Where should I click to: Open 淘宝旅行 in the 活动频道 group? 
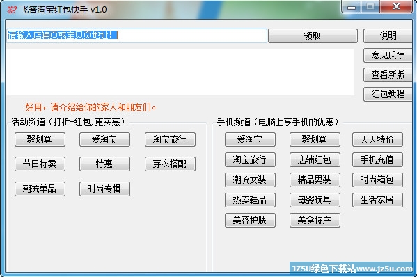point(170,140)
